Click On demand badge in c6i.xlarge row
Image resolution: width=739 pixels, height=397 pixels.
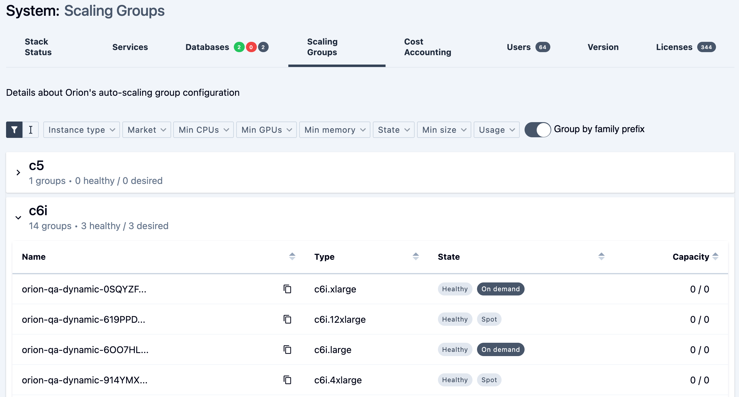(501, 289)
